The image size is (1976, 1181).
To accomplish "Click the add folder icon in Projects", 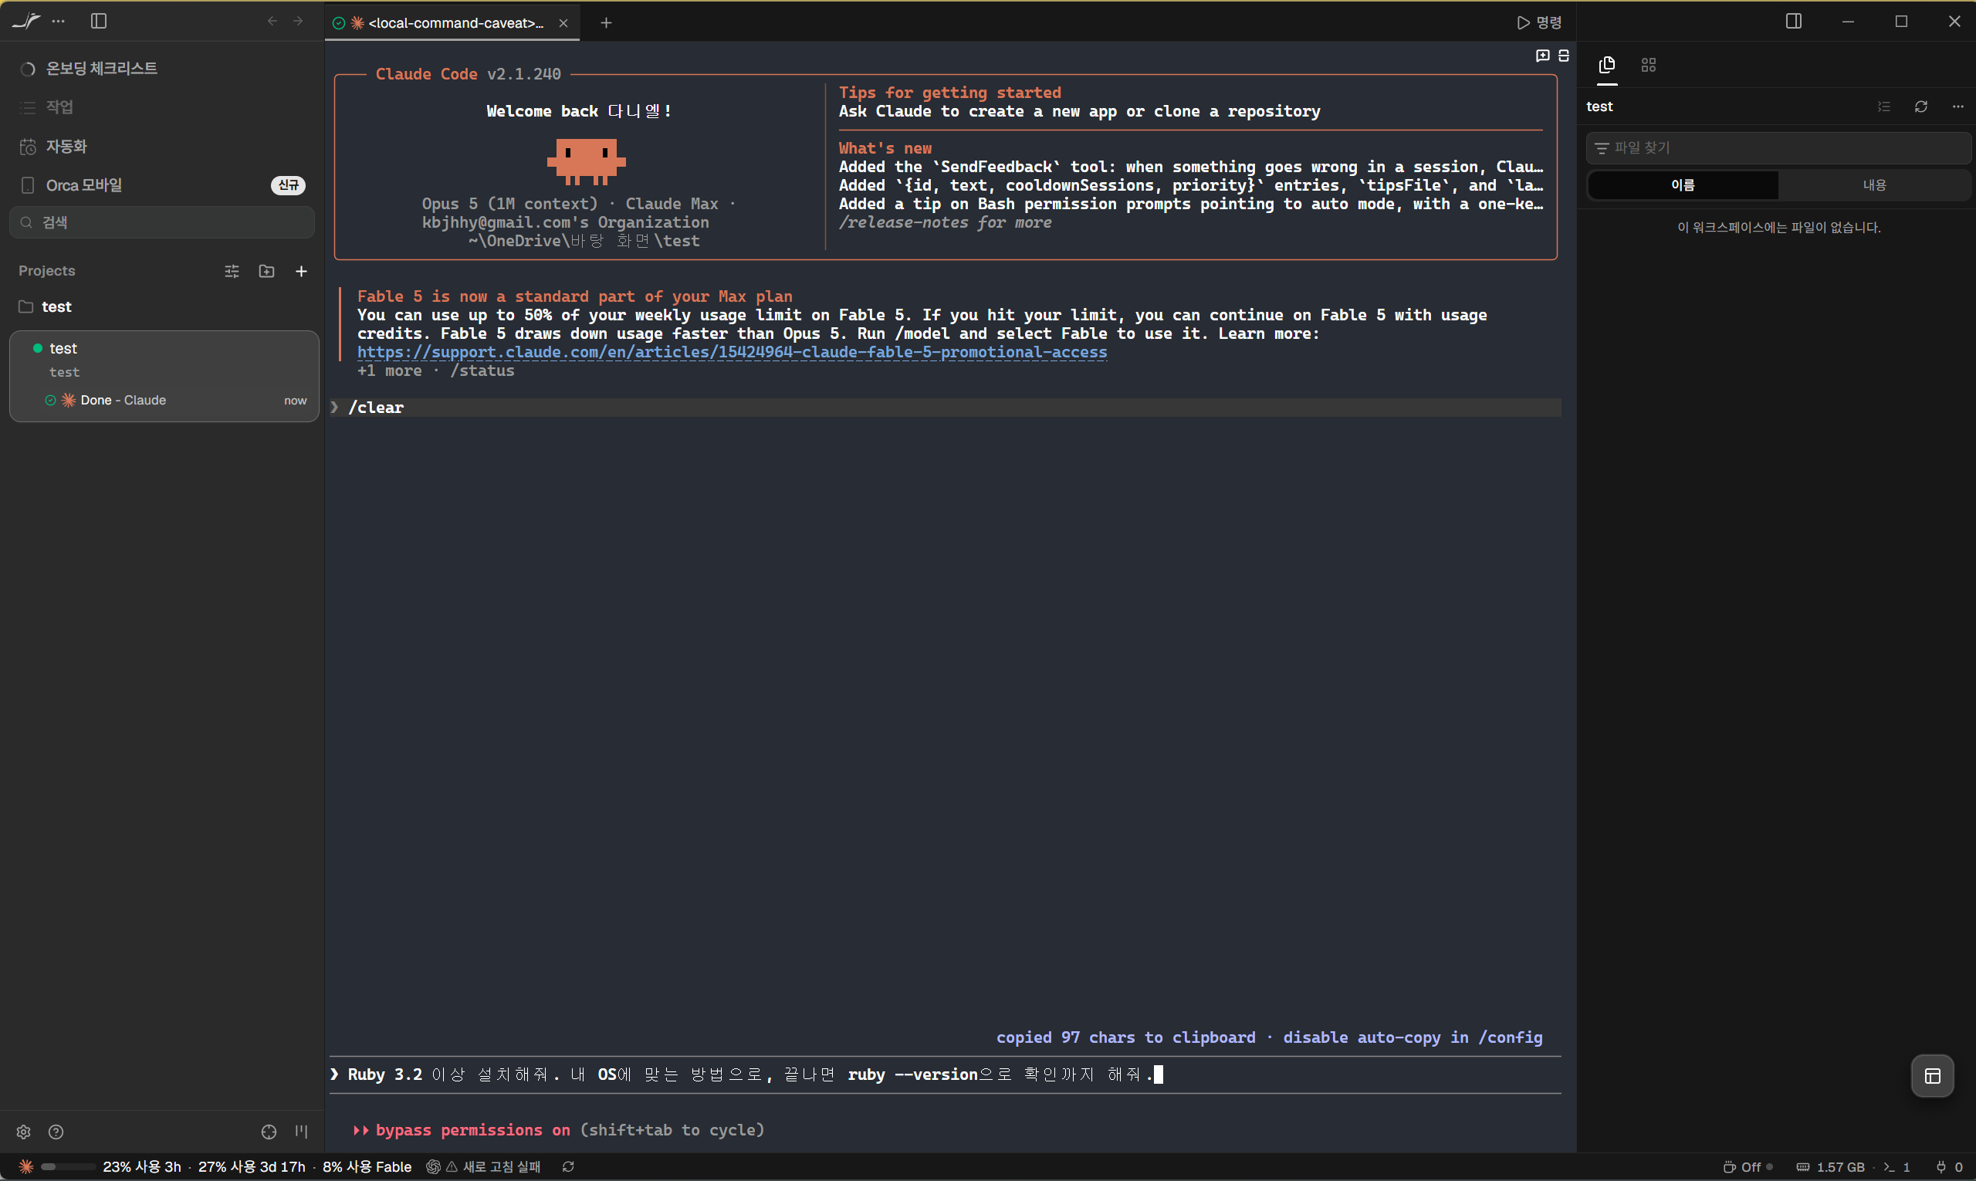I will tap(266, 272).
